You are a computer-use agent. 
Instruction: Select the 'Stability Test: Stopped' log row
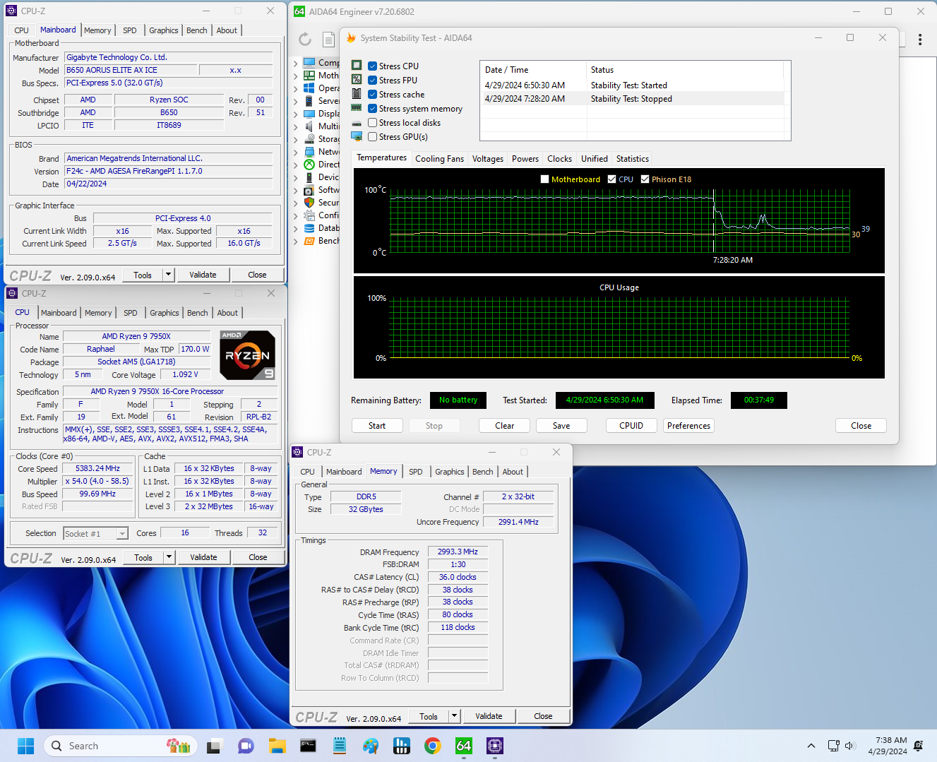pos(632,99)
